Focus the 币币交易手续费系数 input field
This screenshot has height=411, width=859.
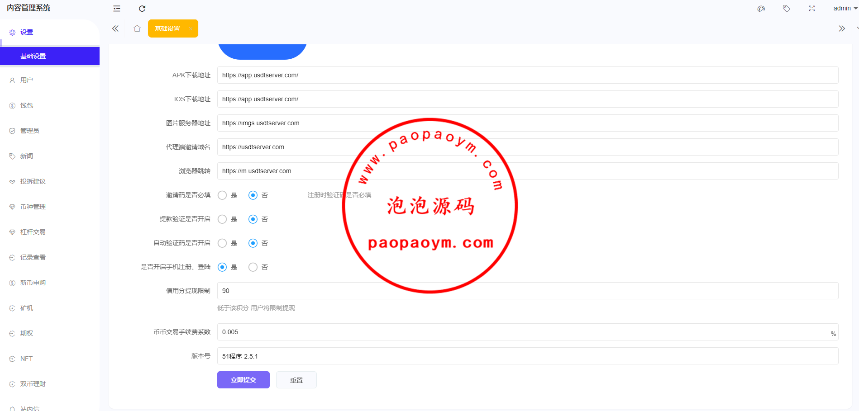click(528, 332)
